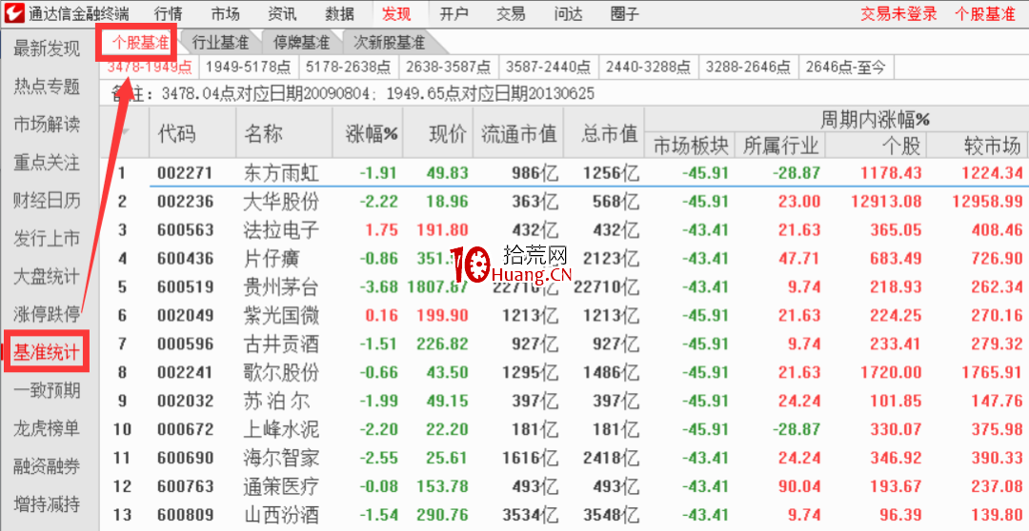Open 增持减持 in the sidebar
Image resolution: width=1029 pixels, height=531 pixels.
click(47, 504)
